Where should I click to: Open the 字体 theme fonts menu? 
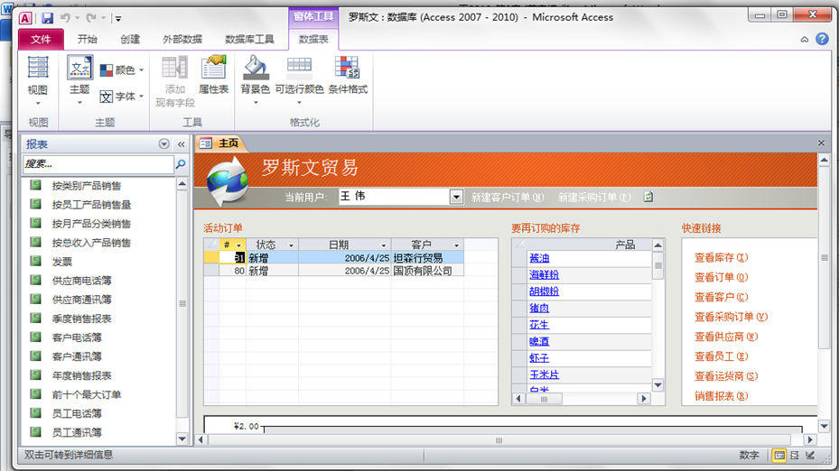pos(122,97)
